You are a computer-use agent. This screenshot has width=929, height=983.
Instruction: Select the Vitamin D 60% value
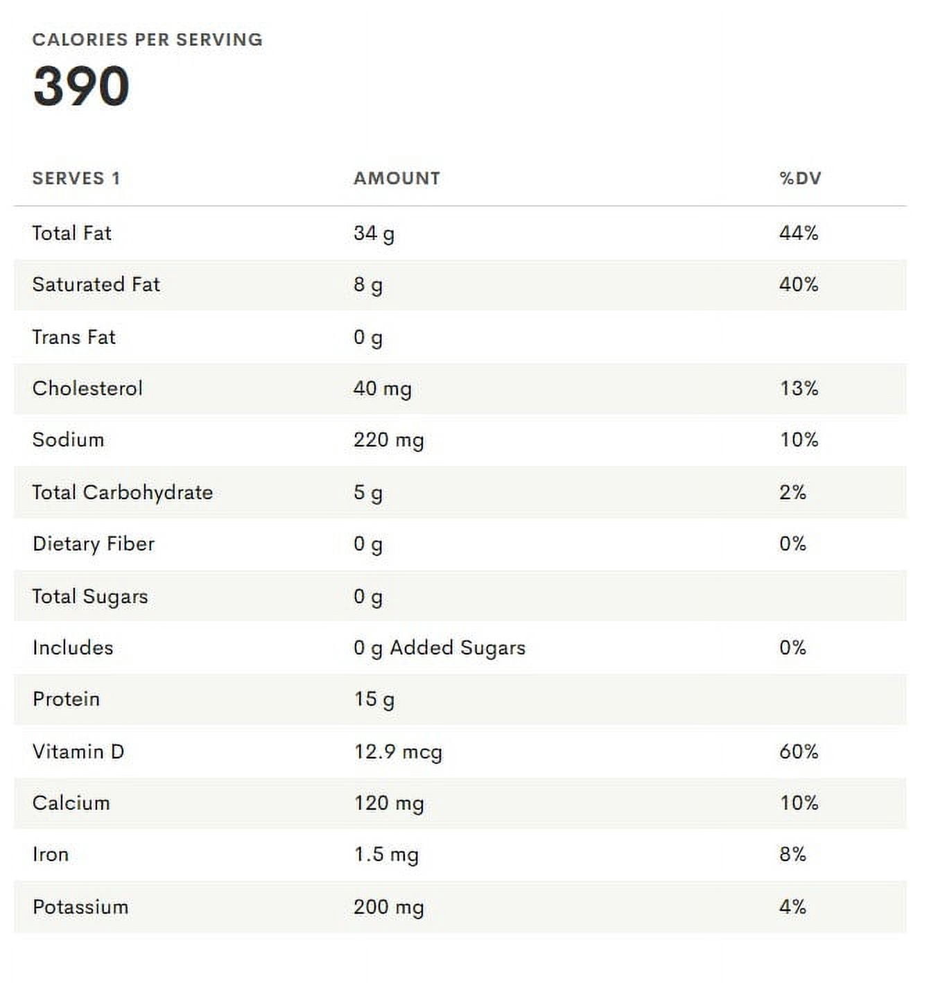[x=799, y=751]
